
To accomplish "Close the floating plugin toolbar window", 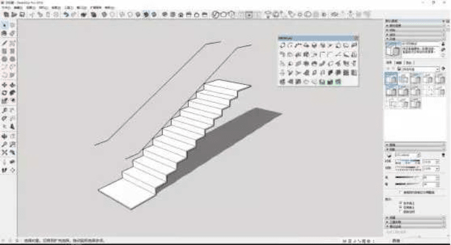I will pyautogui.click(x=356, y=38).
